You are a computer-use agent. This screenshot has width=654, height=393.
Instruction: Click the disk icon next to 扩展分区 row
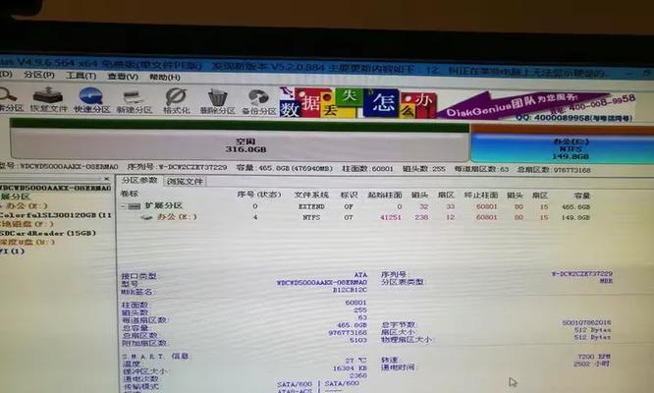[134, 206]
